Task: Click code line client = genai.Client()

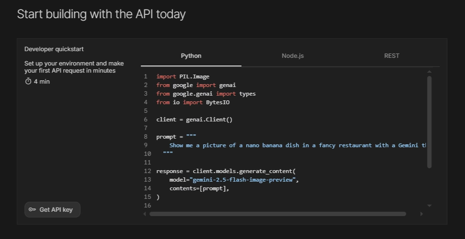Action: (194, 119)
